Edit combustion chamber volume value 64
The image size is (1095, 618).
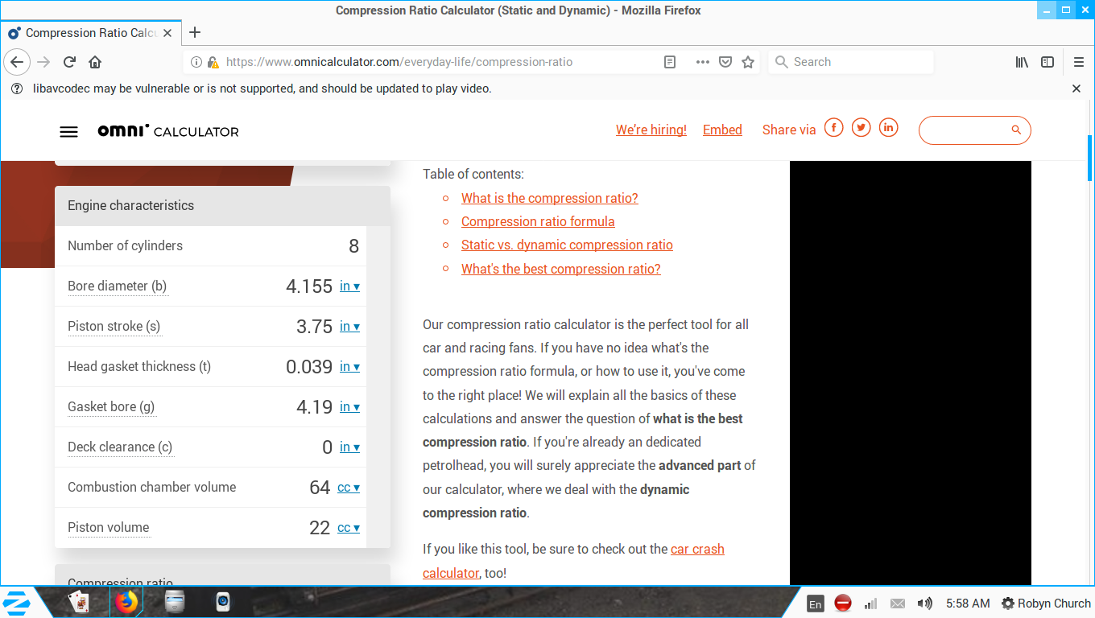tap(320, 488)
